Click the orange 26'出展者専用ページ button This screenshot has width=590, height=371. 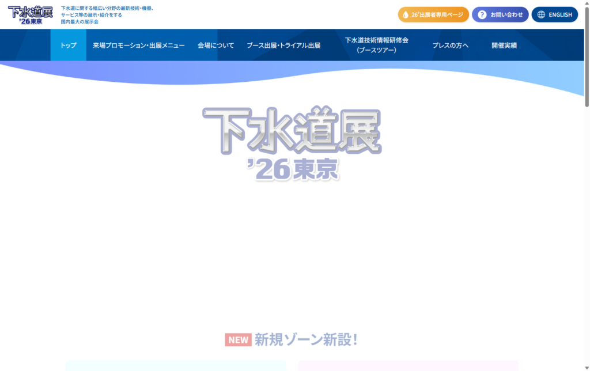point(433,14)
